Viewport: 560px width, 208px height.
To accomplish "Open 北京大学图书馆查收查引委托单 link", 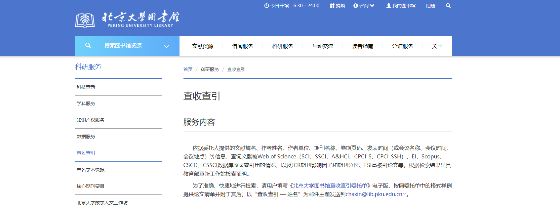I will (330, 186).
